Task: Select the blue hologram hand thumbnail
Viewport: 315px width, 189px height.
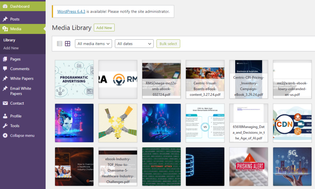Action: coord(161,123)
